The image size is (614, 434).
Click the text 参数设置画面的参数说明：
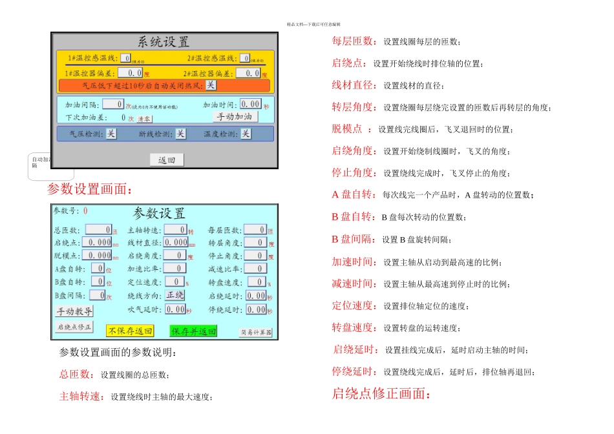pos(118,352)
